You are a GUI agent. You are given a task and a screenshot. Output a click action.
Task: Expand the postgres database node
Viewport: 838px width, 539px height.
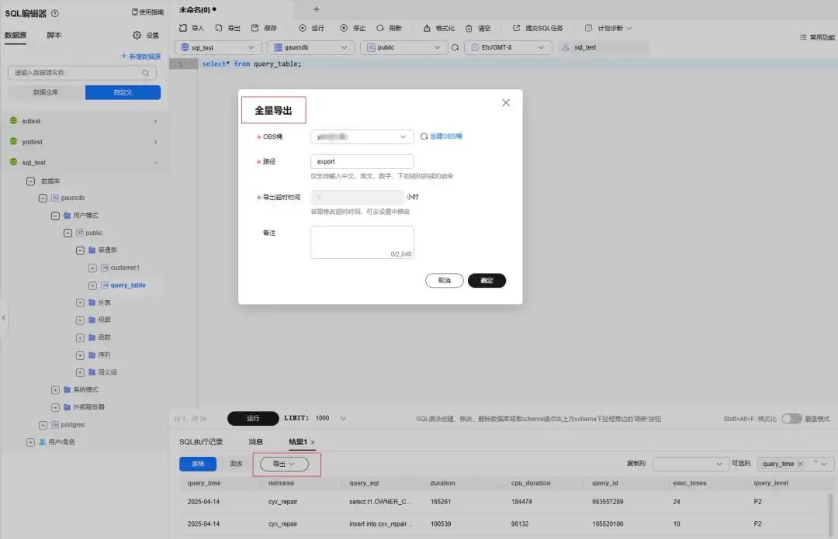[x=43, y=425]
